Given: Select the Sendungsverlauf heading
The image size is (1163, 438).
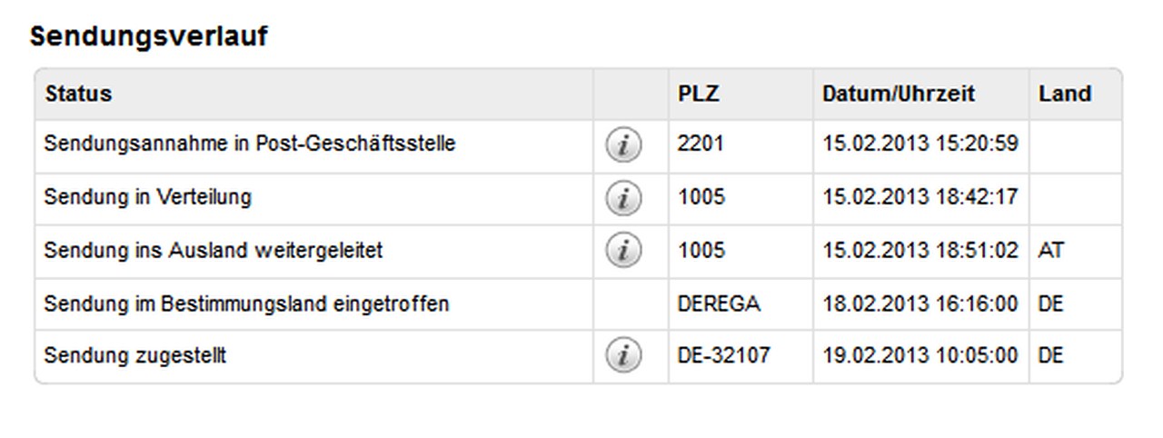Looking at the screenshot, I should point(149,36).
